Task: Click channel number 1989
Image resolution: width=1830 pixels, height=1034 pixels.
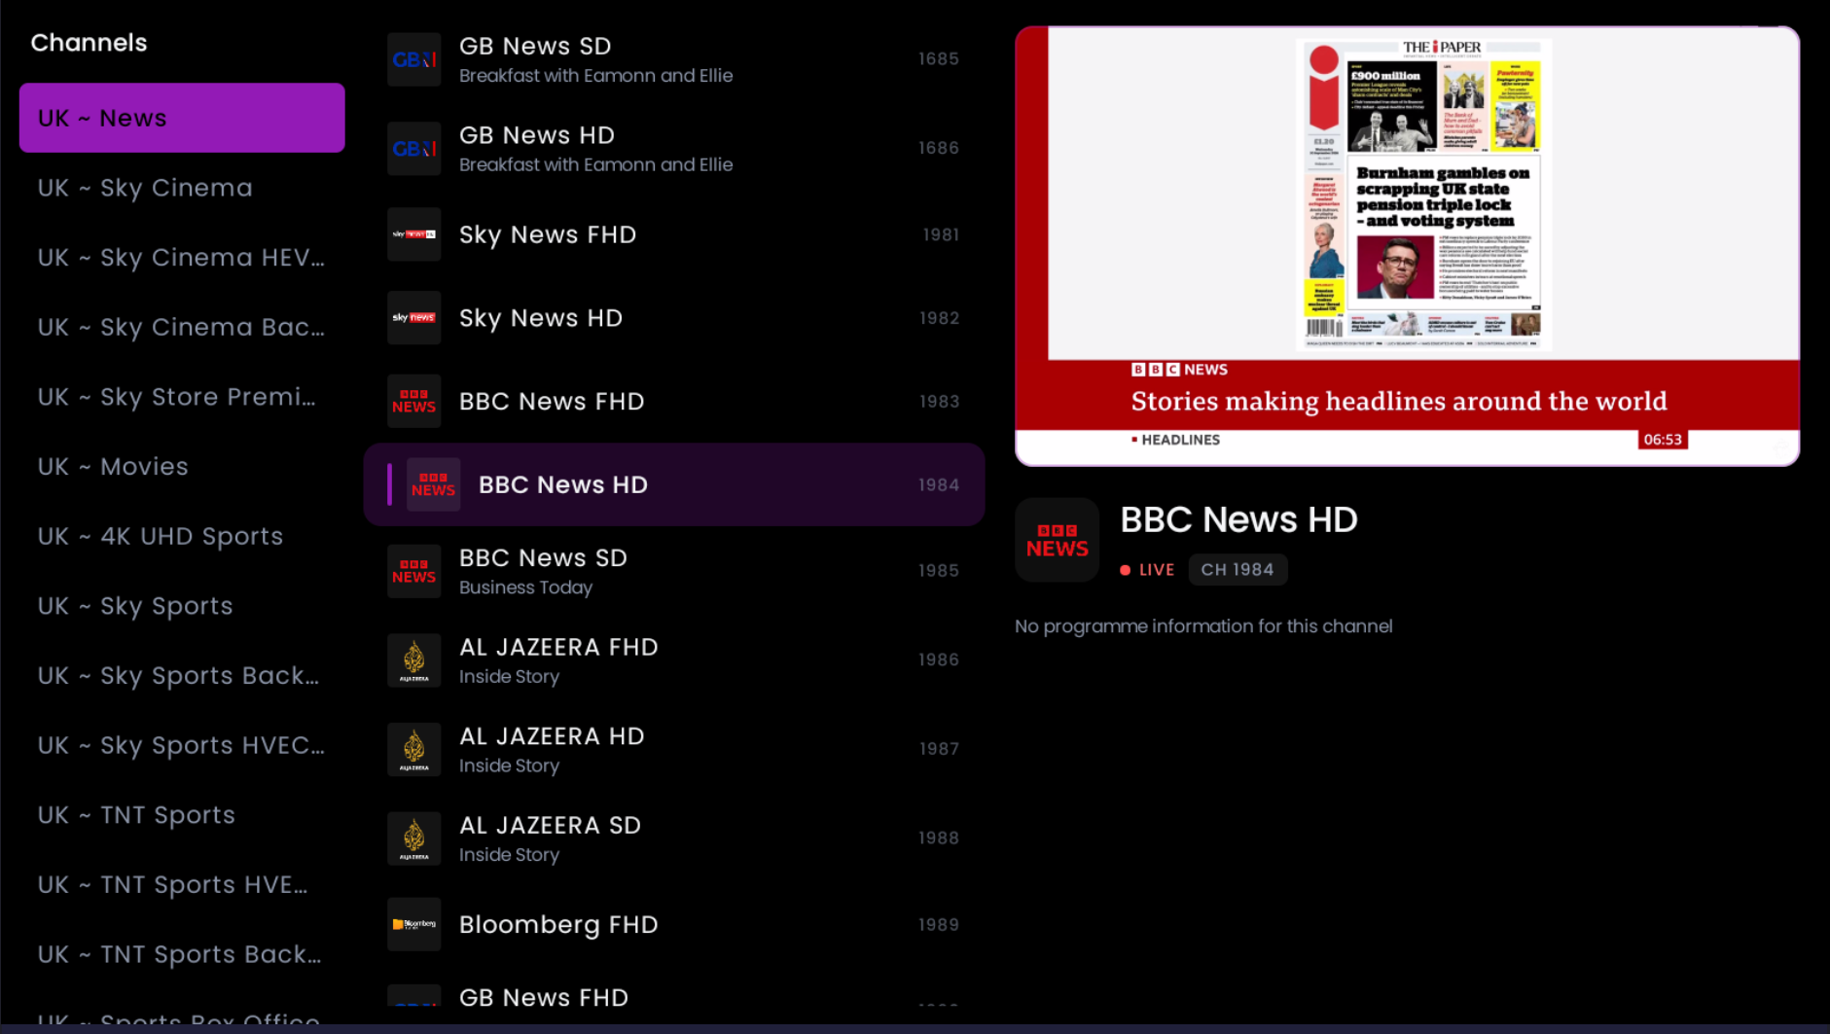Action: click(939, 924)
